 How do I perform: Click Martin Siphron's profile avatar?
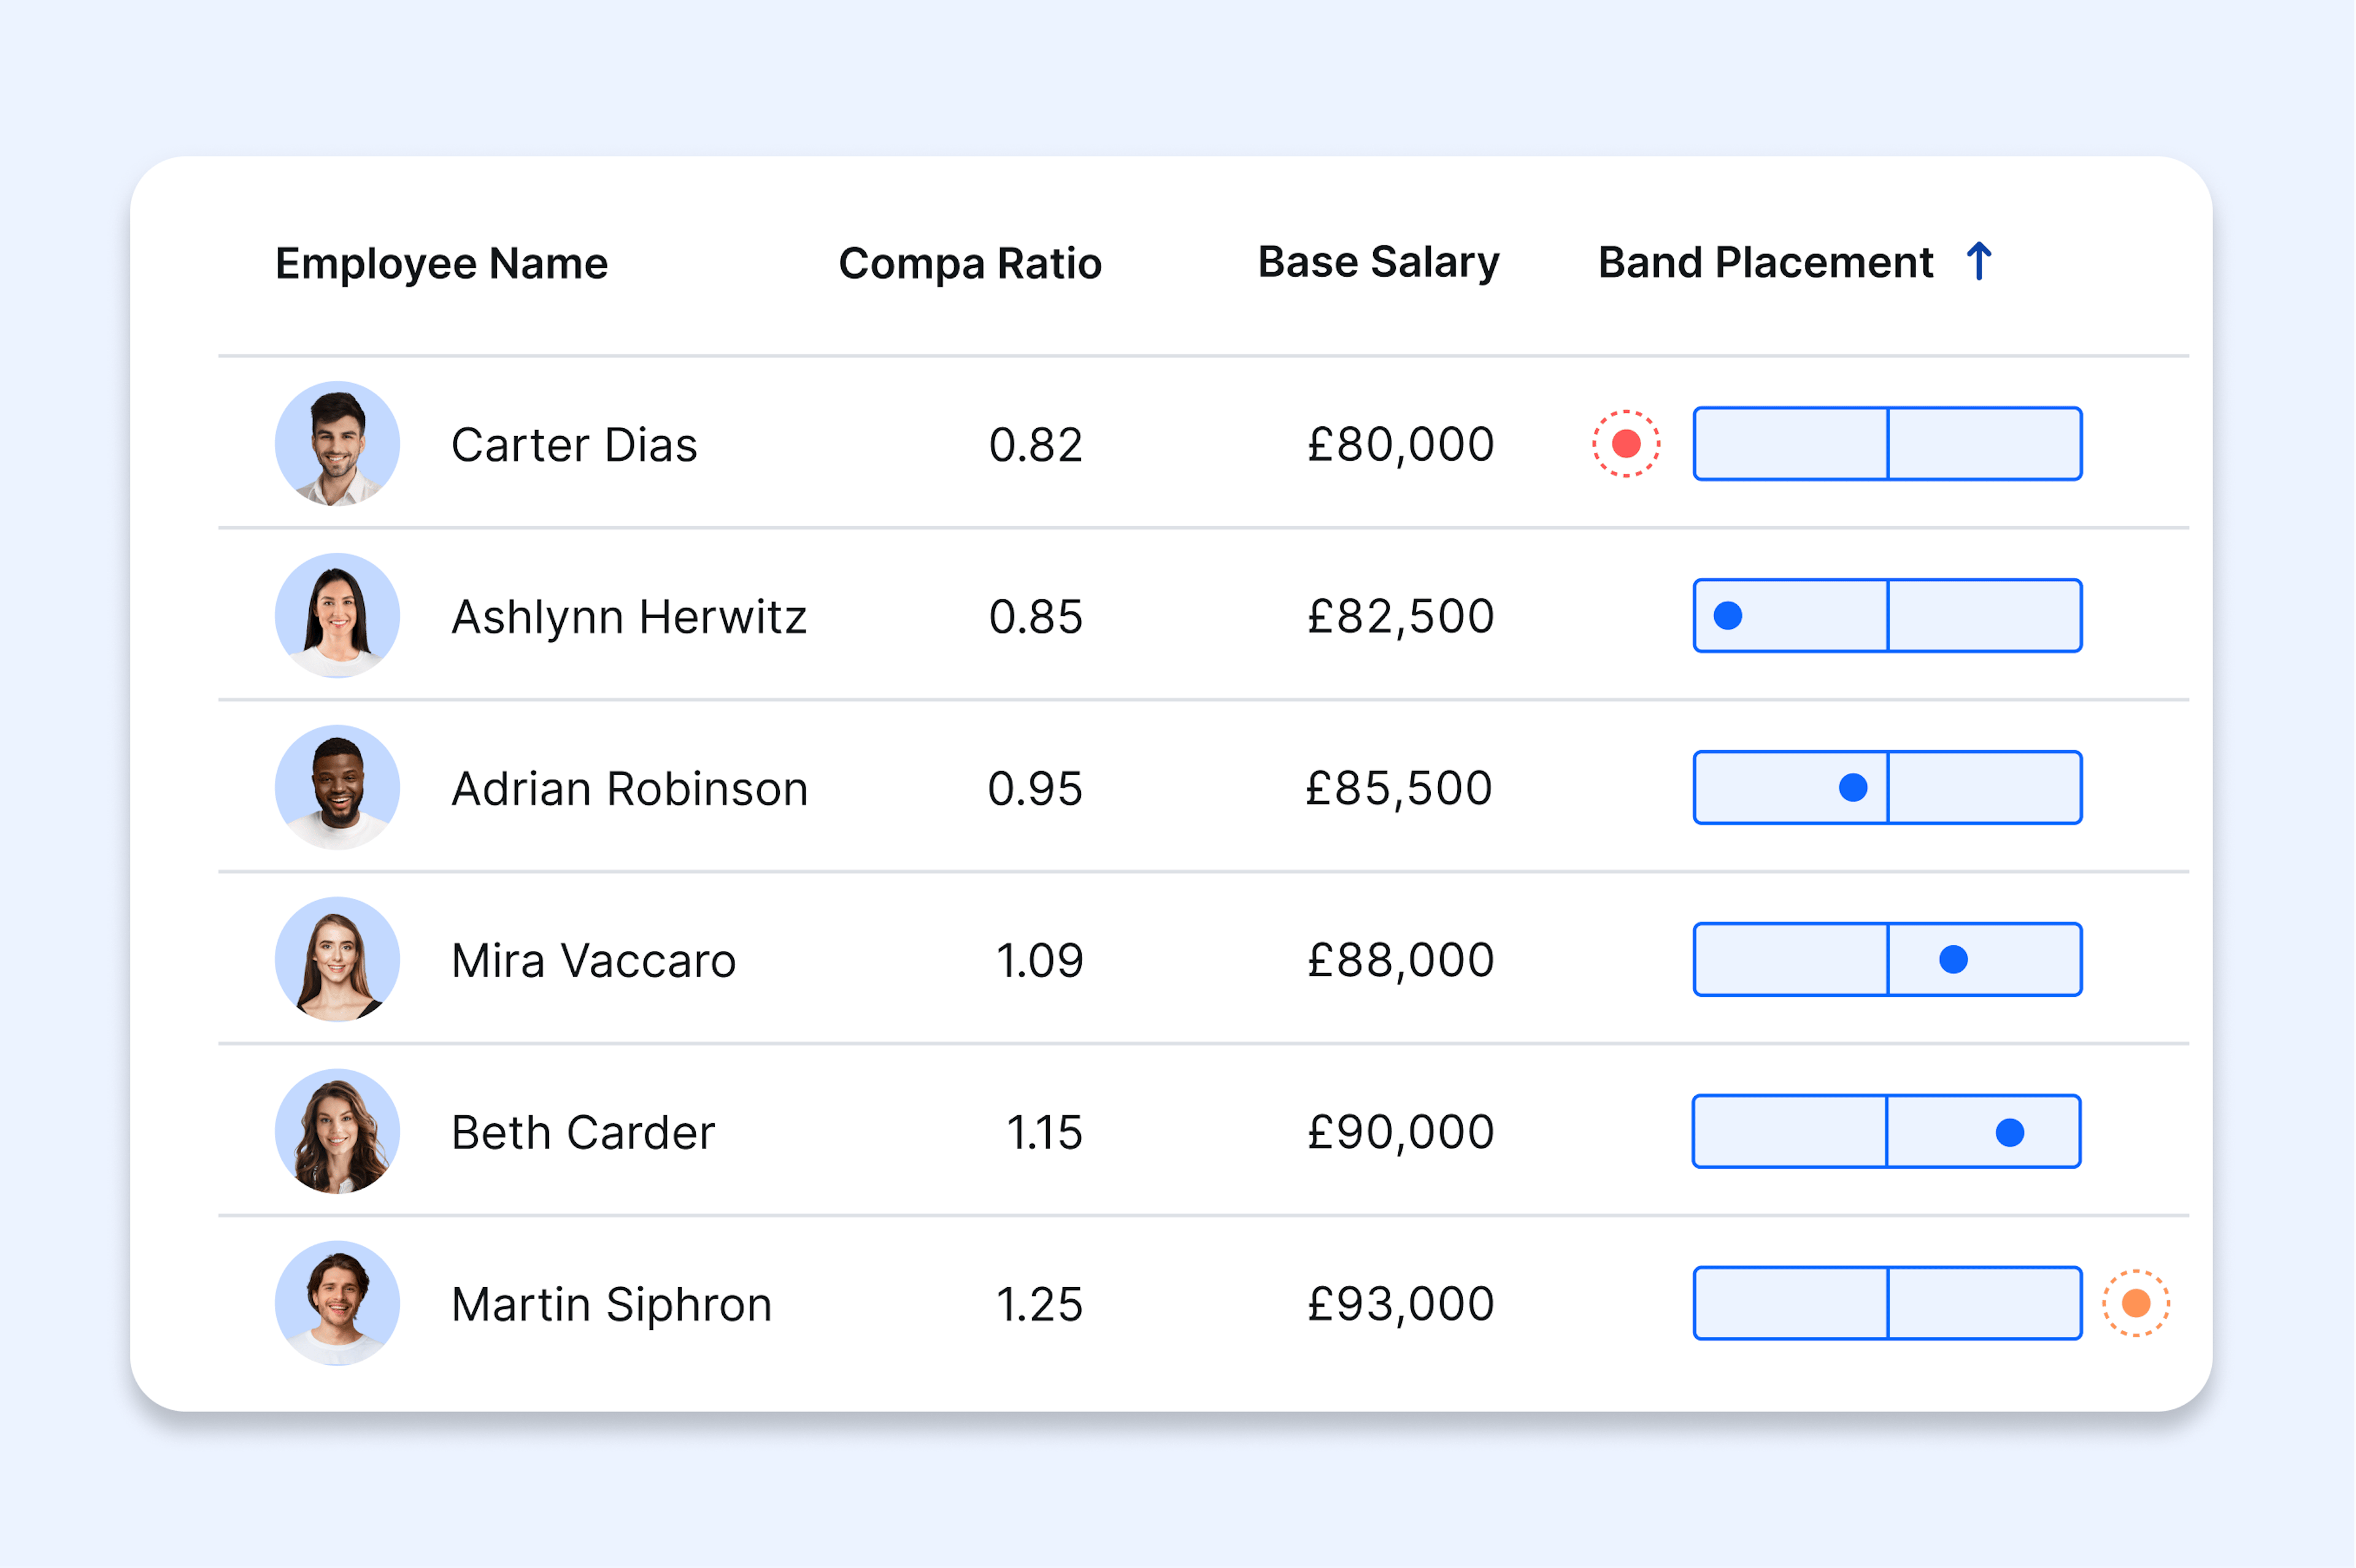(x=337, y=1303)
